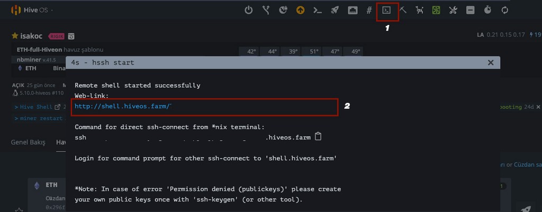542x212 pixels.
Task: Click the rocket flight sheet icon
Action: (x=335, y=10)
